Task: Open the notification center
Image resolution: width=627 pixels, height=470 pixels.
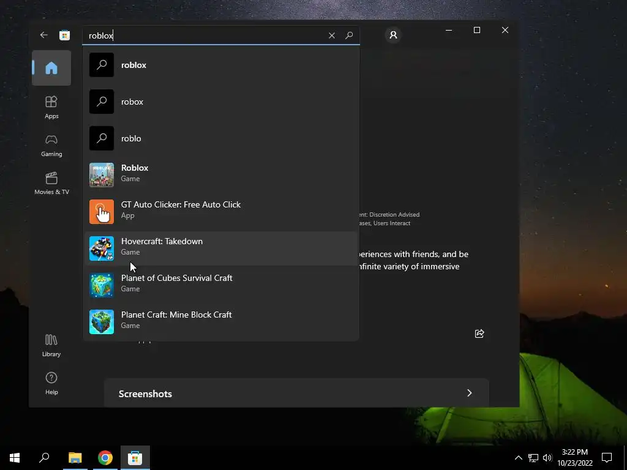Action: tap(607, 458)
